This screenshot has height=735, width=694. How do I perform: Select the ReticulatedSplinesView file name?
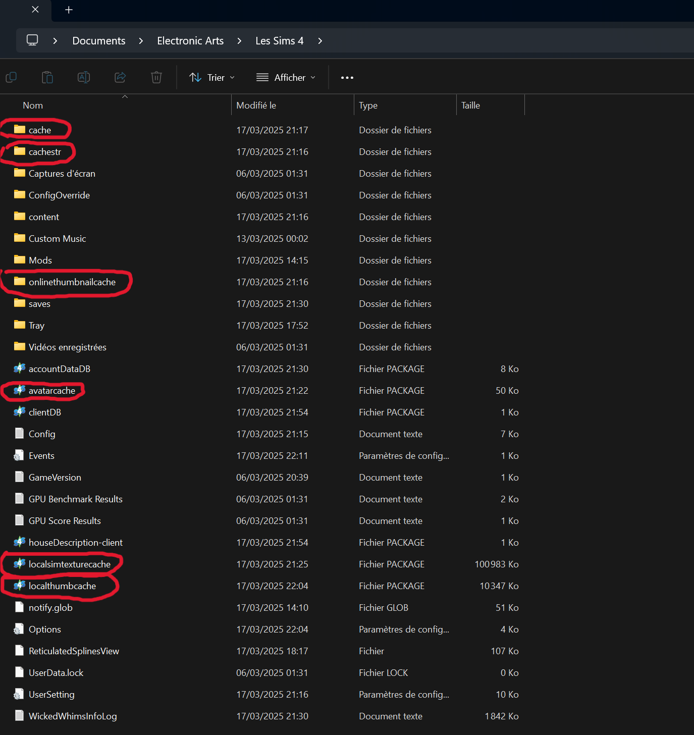[74, 651]
